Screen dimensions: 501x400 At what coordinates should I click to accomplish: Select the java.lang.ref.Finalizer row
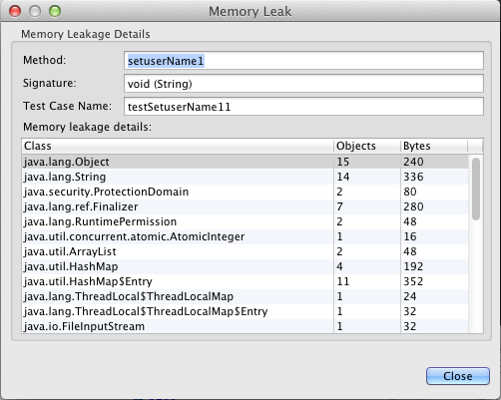(245, 206)
